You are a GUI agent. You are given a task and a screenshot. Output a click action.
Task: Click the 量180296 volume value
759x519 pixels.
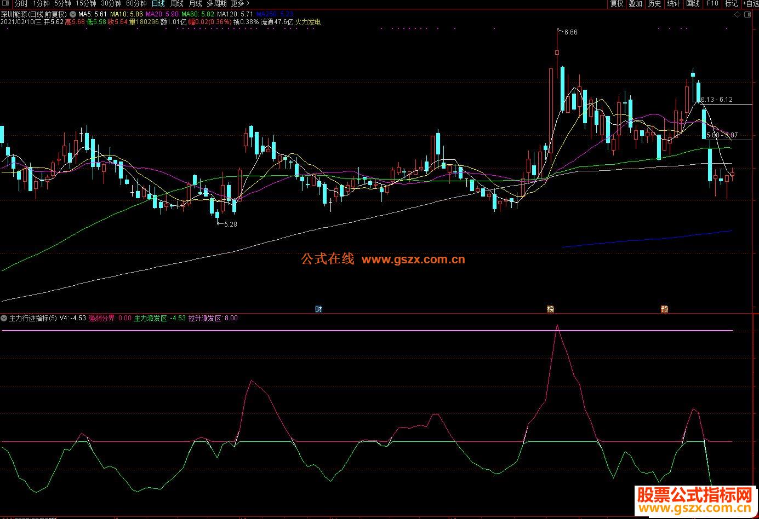[x=144, y=22]
